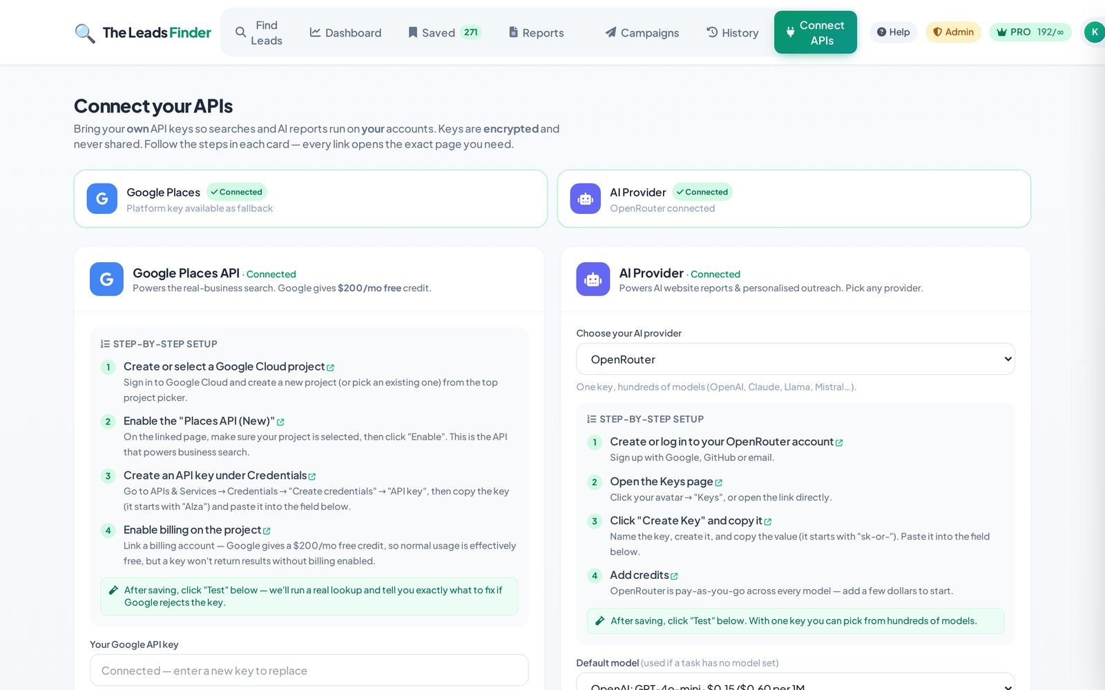Click the 'Your Google API key' label
1105x690 pixels.
coord(134,644)
